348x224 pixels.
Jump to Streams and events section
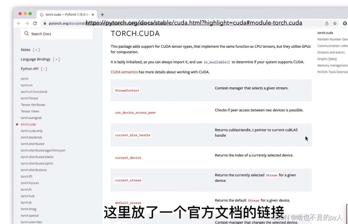tap(331, 52)
